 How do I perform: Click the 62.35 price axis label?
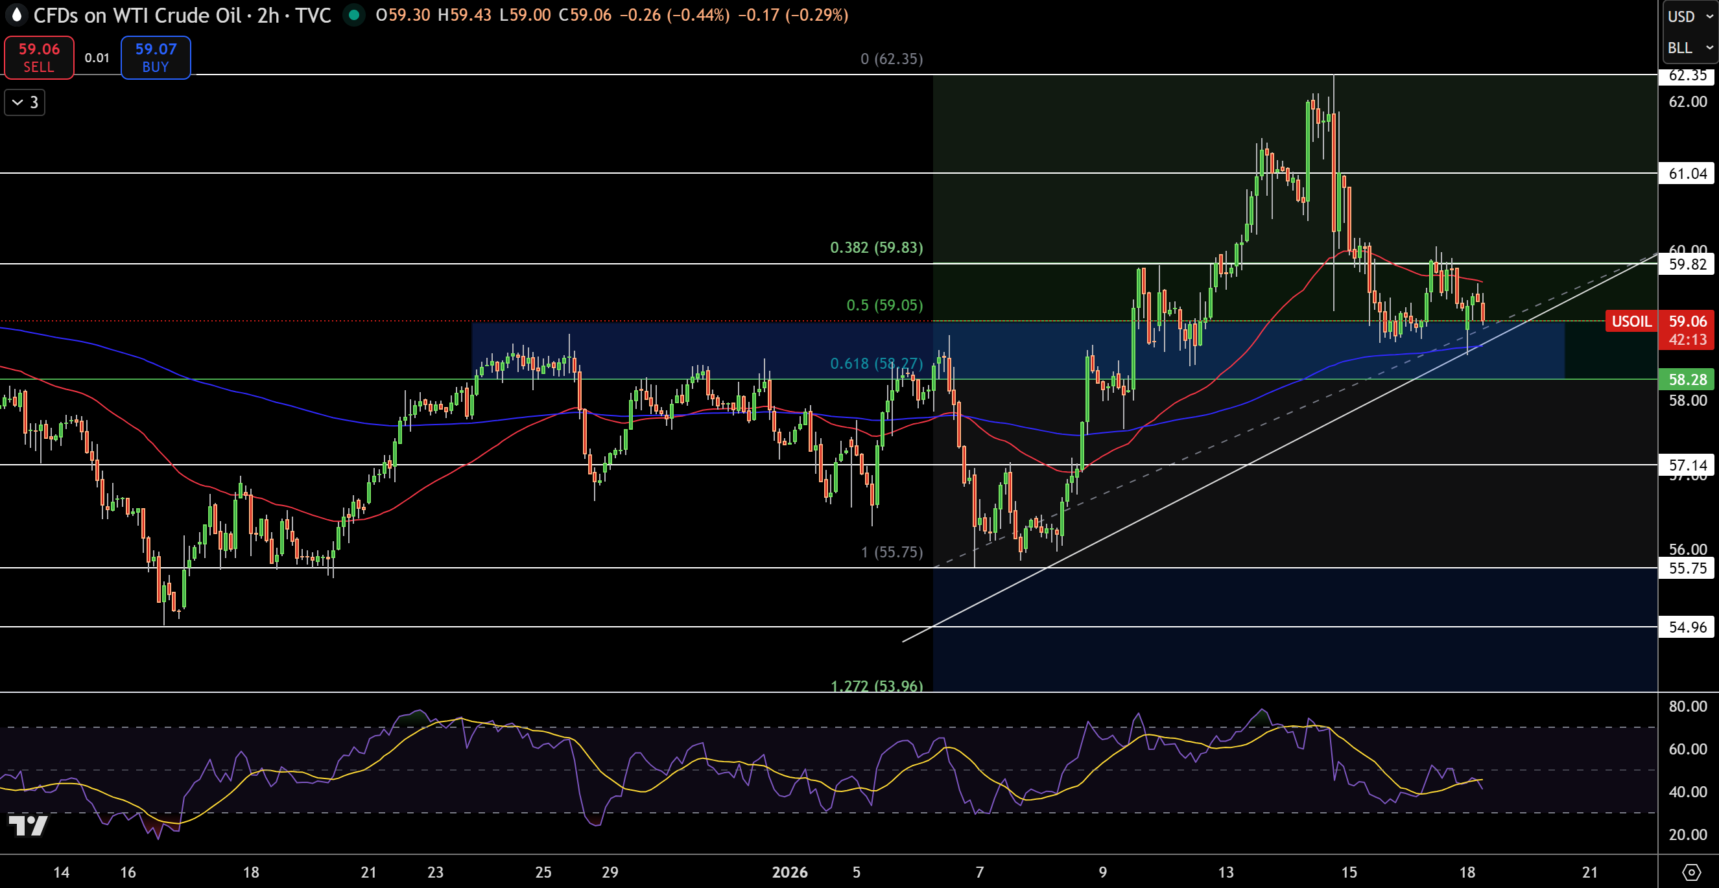pos(1687,75)
